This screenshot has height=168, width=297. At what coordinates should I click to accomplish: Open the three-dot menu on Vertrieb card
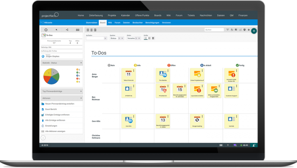(236, 116)
